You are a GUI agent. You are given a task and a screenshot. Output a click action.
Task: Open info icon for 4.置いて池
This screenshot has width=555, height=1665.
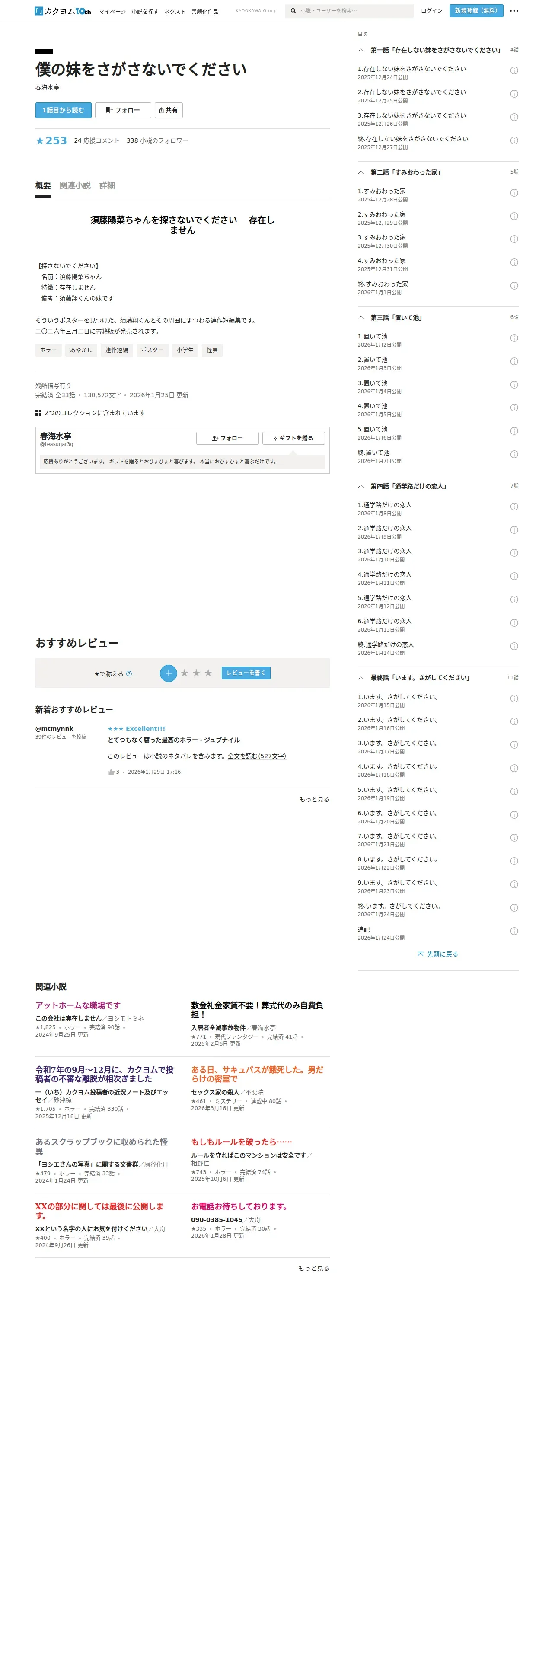(514, 408)
